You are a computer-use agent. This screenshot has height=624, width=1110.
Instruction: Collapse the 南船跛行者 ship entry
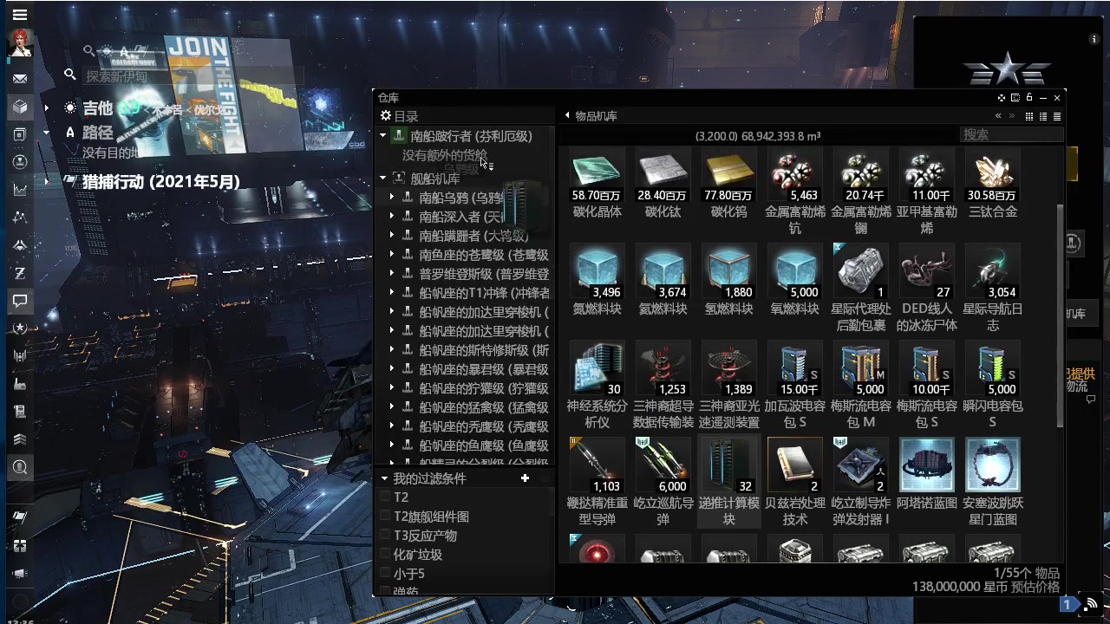pyautogui.click(x=383, y=135)
